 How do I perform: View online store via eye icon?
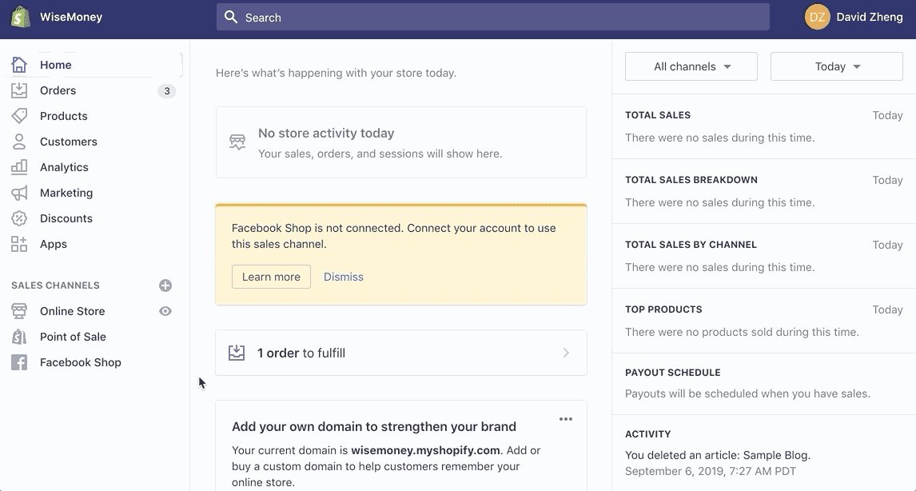coord(165,311)
